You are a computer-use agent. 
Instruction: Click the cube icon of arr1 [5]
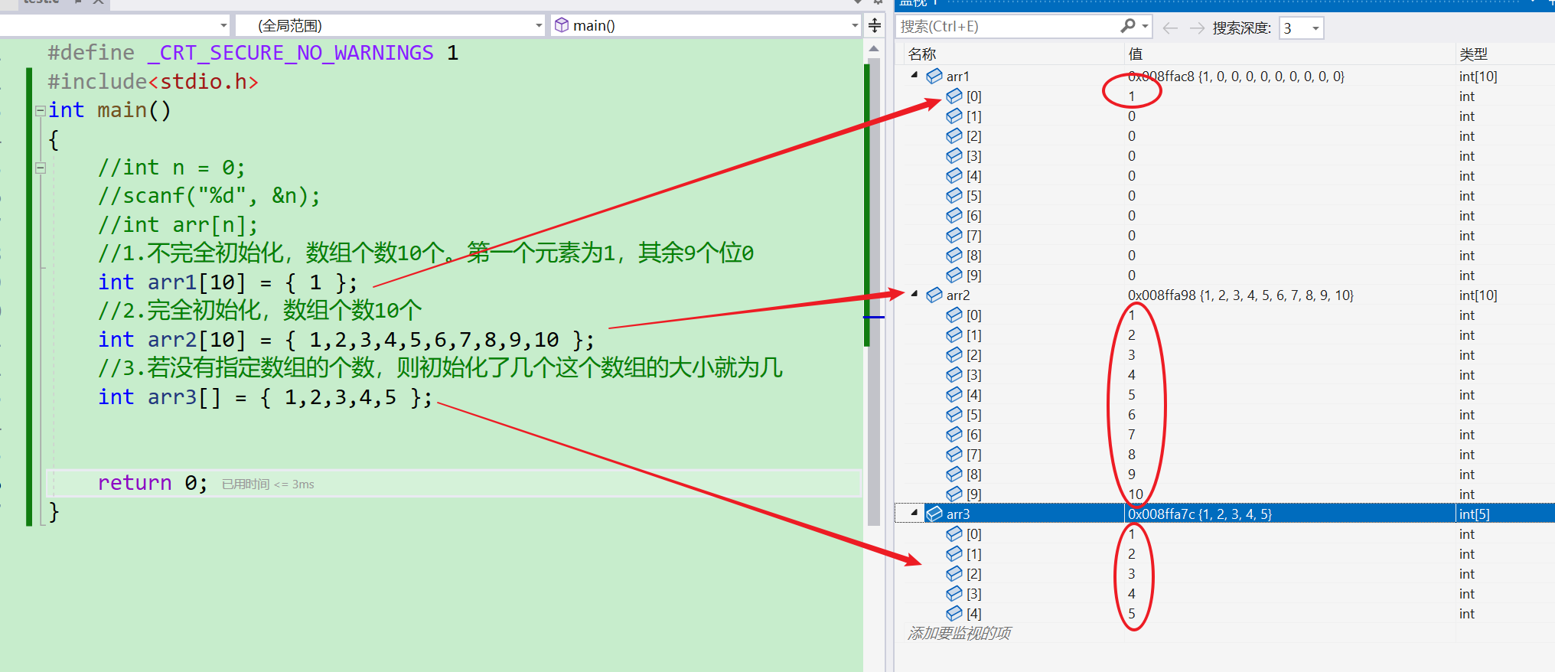pos(954,195)
